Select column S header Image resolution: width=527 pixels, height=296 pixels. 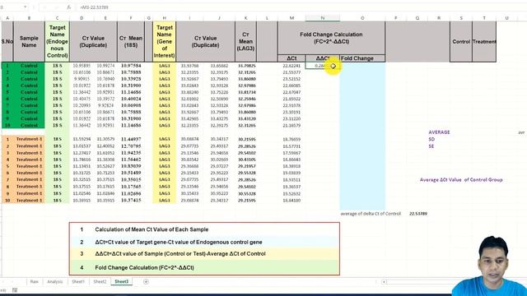point(461,18)
